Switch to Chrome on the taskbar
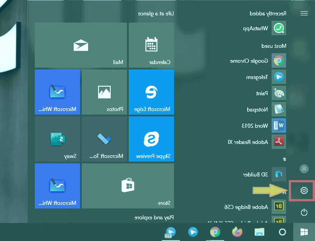The image size is (315, 241). click(x=215, y=232)
